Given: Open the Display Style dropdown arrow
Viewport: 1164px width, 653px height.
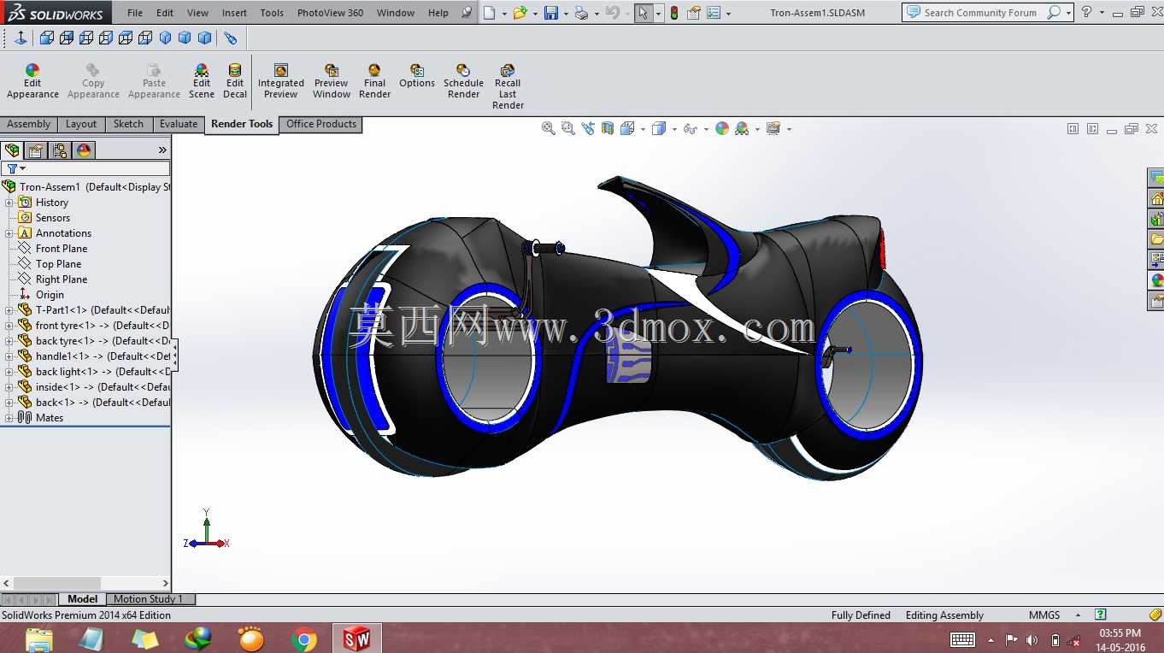Looking at the screenshot, I should click(674, 129).
